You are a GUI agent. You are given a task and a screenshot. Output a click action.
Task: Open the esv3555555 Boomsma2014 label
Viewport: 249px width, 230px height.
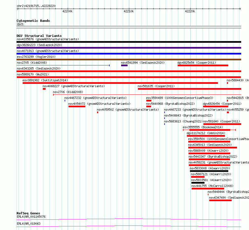pyautogui.click(x=203, y=127)
